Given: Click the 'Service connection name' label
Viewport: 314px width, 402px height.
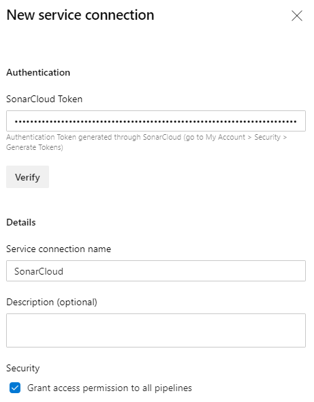Looking at the screenshot, I should coord(59,249).
